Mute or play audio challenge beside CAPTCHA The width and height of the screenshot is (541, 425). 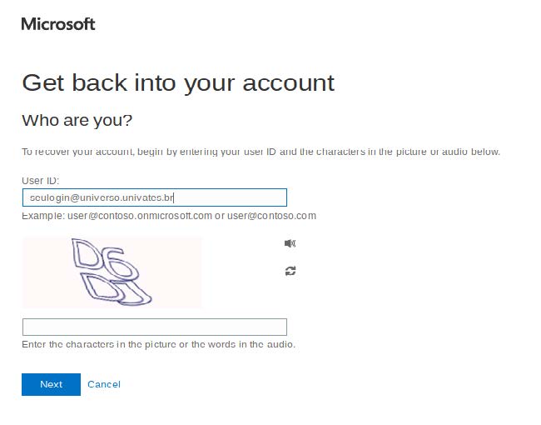(290, 243)
